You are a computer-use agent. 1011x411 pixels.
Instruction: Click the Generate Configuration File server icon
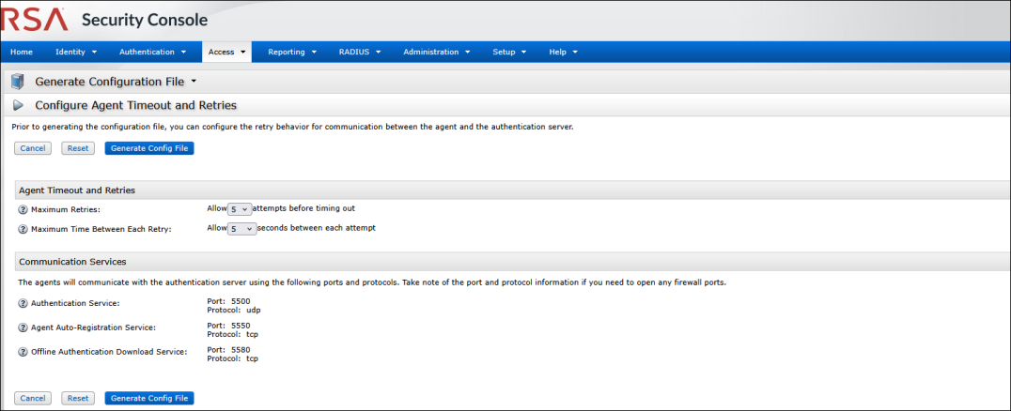[18, 82]
